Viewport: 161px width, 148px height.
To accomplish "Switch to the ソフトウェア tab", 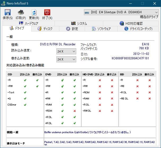I will [x=101, y=29].
